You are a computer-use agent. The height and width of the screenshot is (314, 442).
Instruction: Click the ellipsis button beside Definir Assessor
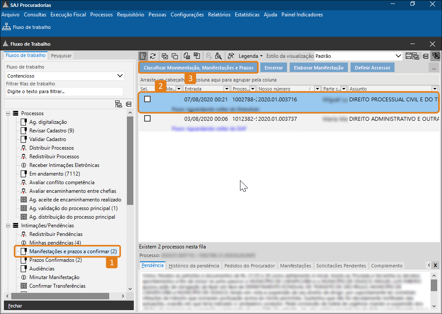(x=434, y=68)
